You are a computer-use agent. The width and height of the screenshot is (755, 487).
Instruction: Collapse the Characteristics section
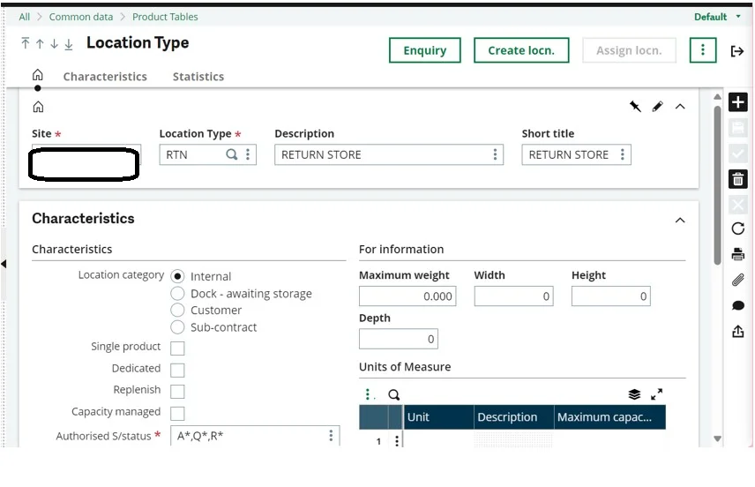680,221
